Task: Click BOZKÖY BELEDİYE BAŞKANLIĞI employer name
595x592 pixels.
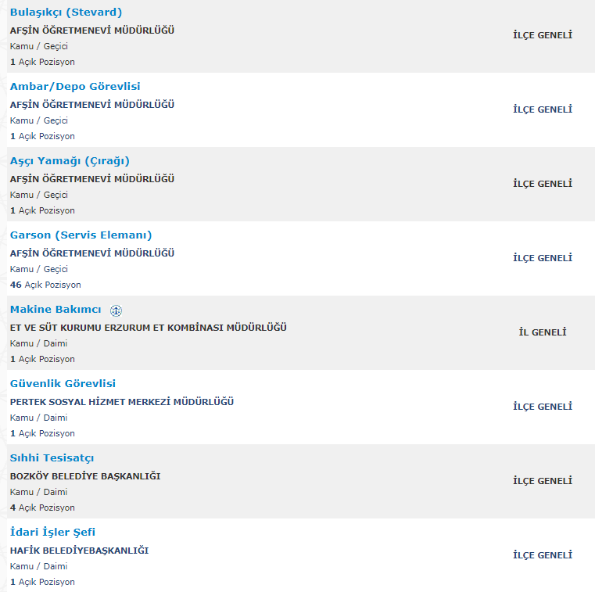Action: tap(85, 476)
